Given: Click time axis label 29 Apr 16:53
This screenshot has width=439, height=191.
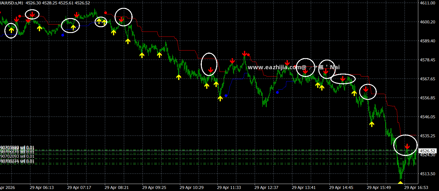Looking at the screenshot, I should tap(416, 187).
